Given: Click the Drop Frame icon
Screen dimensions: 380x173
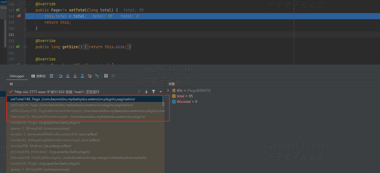Looking at the screenshot, I should coord(90,76).
